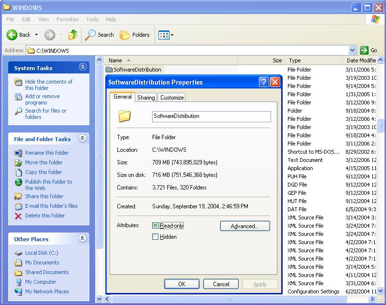Viewport: 386px width, 305px height.
Task: Click the Shared Documents folder icon
Action: (x=18, y=272)
